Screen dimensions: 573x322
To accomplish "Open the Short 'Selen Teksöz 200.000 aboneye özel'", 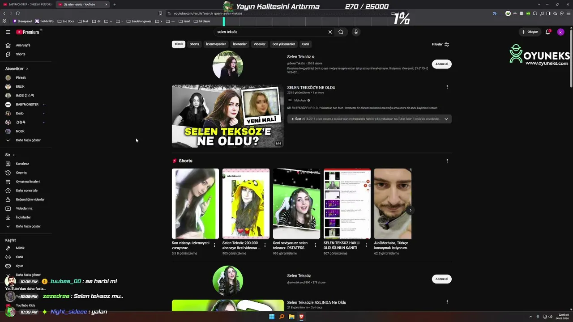I will [x=246, y=203].
